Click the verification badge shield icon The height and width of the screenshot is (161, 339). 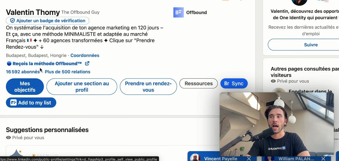12,21
